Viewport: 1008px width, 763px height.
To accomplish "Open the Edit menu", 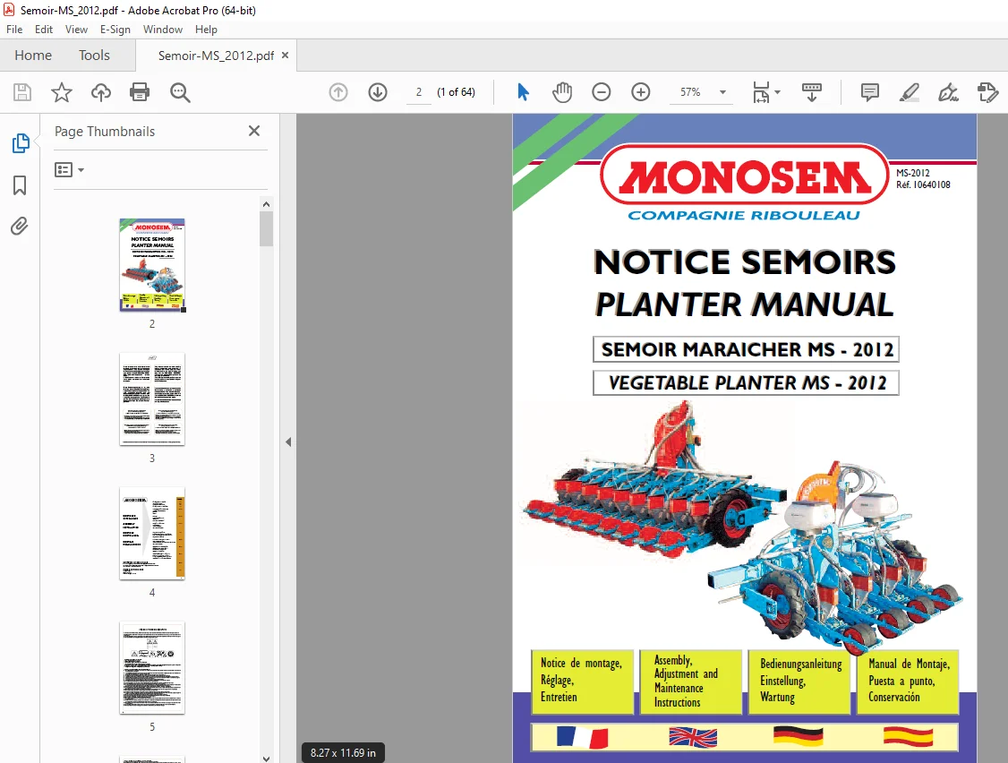I will coord(44,30).
